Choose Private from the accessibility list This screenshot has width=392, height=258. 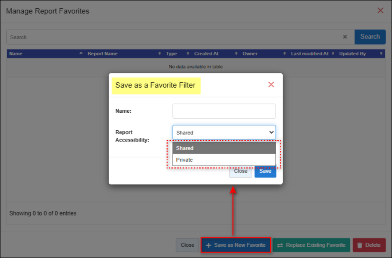tap(224, 160)
